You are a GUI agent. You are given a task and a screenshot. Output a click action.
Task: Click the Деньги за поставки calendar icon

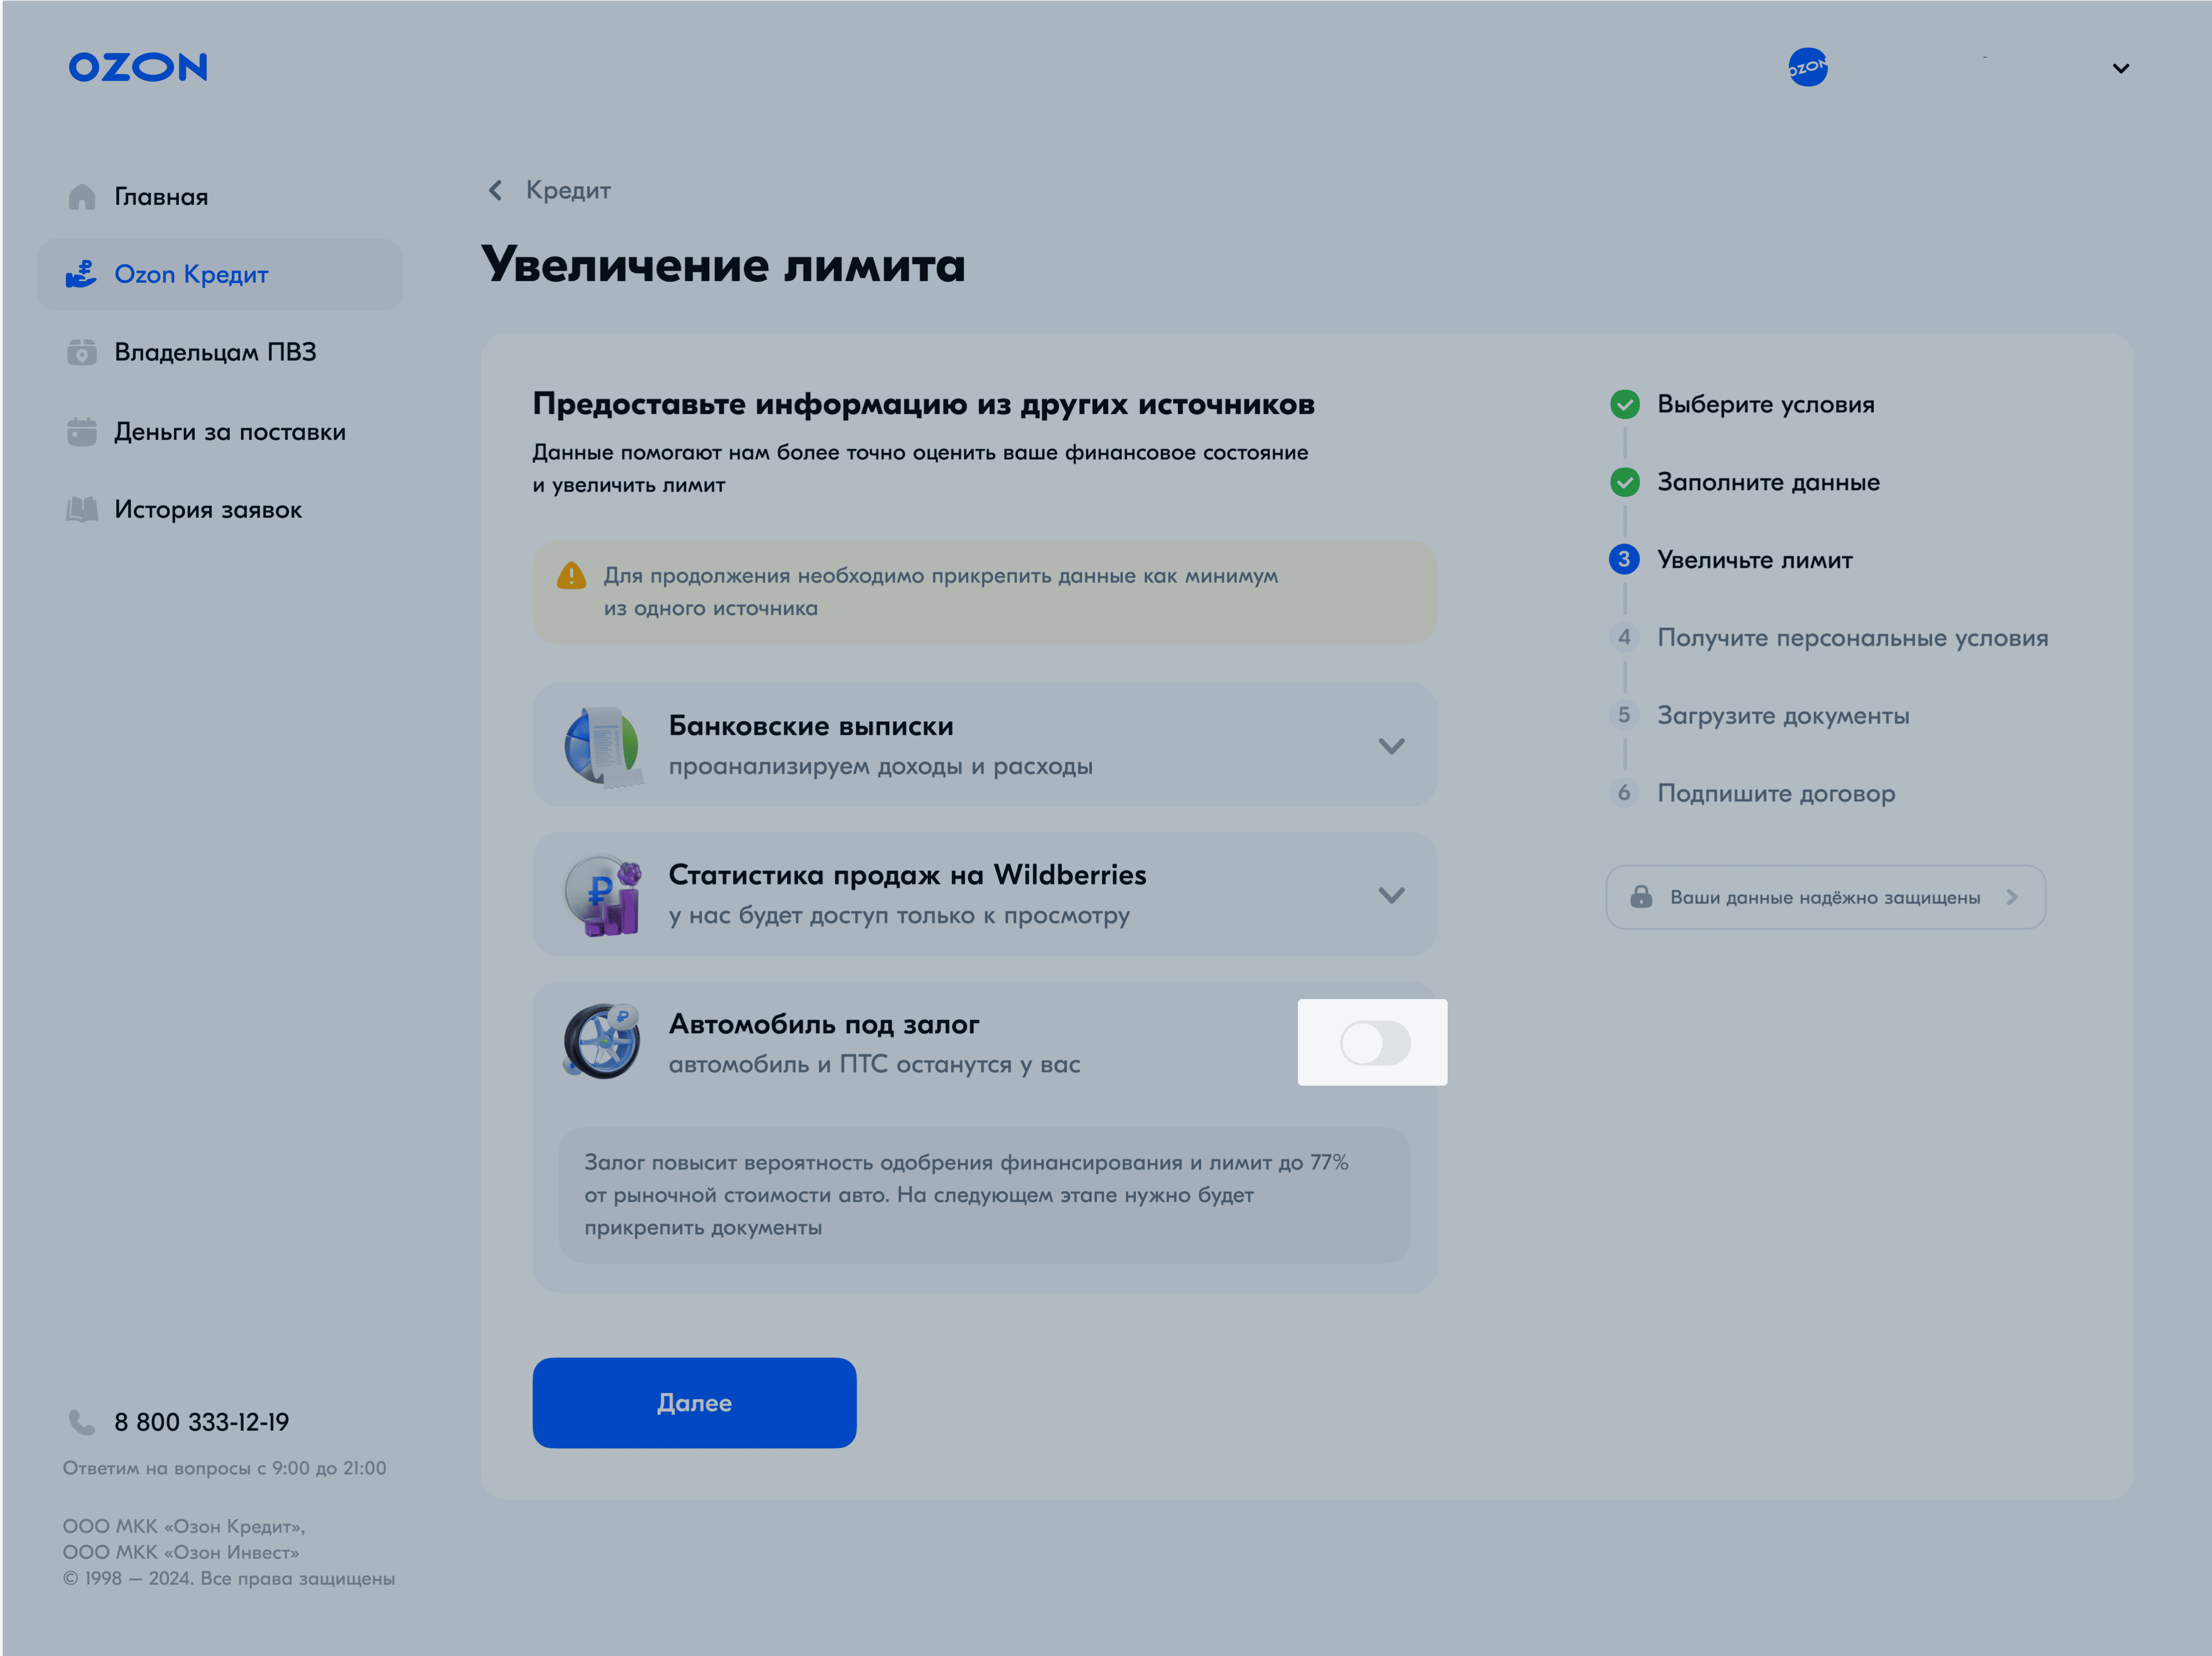pos(81,432)
